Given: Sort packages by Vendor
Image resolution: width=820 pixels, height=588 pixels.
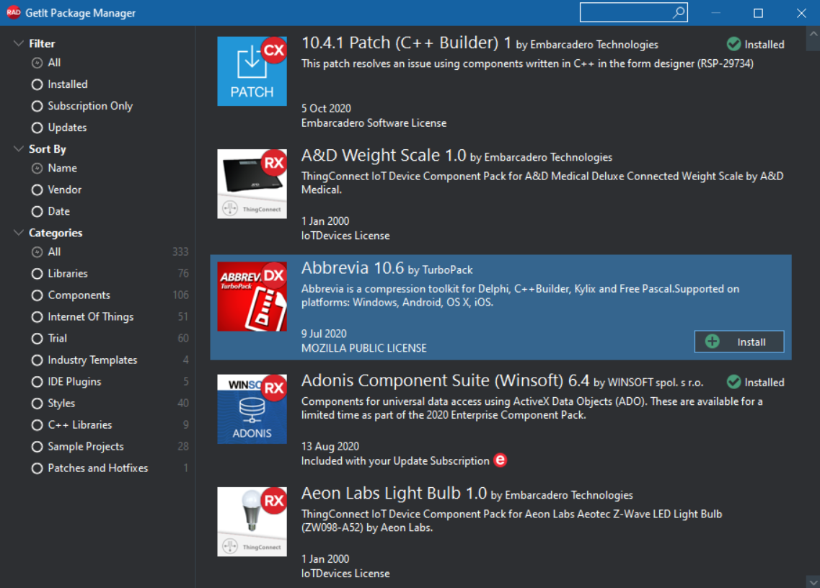Looking at the screenshot, I should (56, 190).
